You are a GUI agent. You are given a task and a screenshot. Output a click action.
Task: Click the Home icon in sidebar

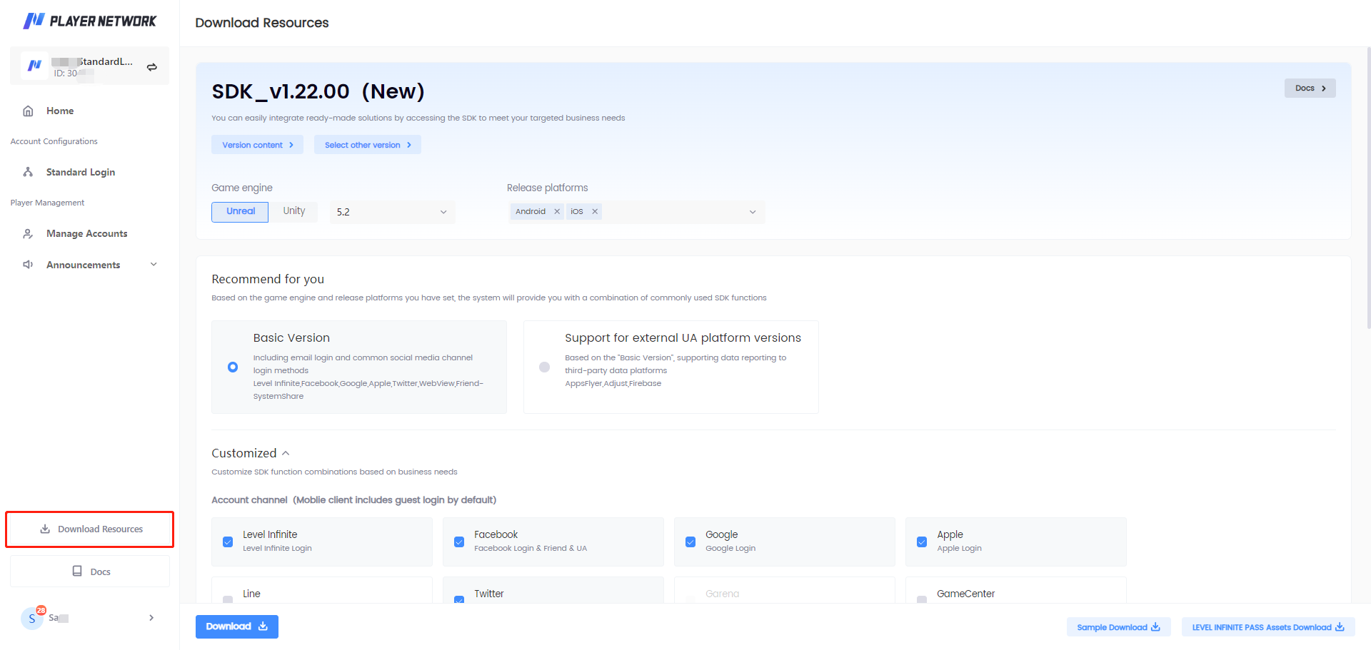pyautogui.click(x=27, y=111)
